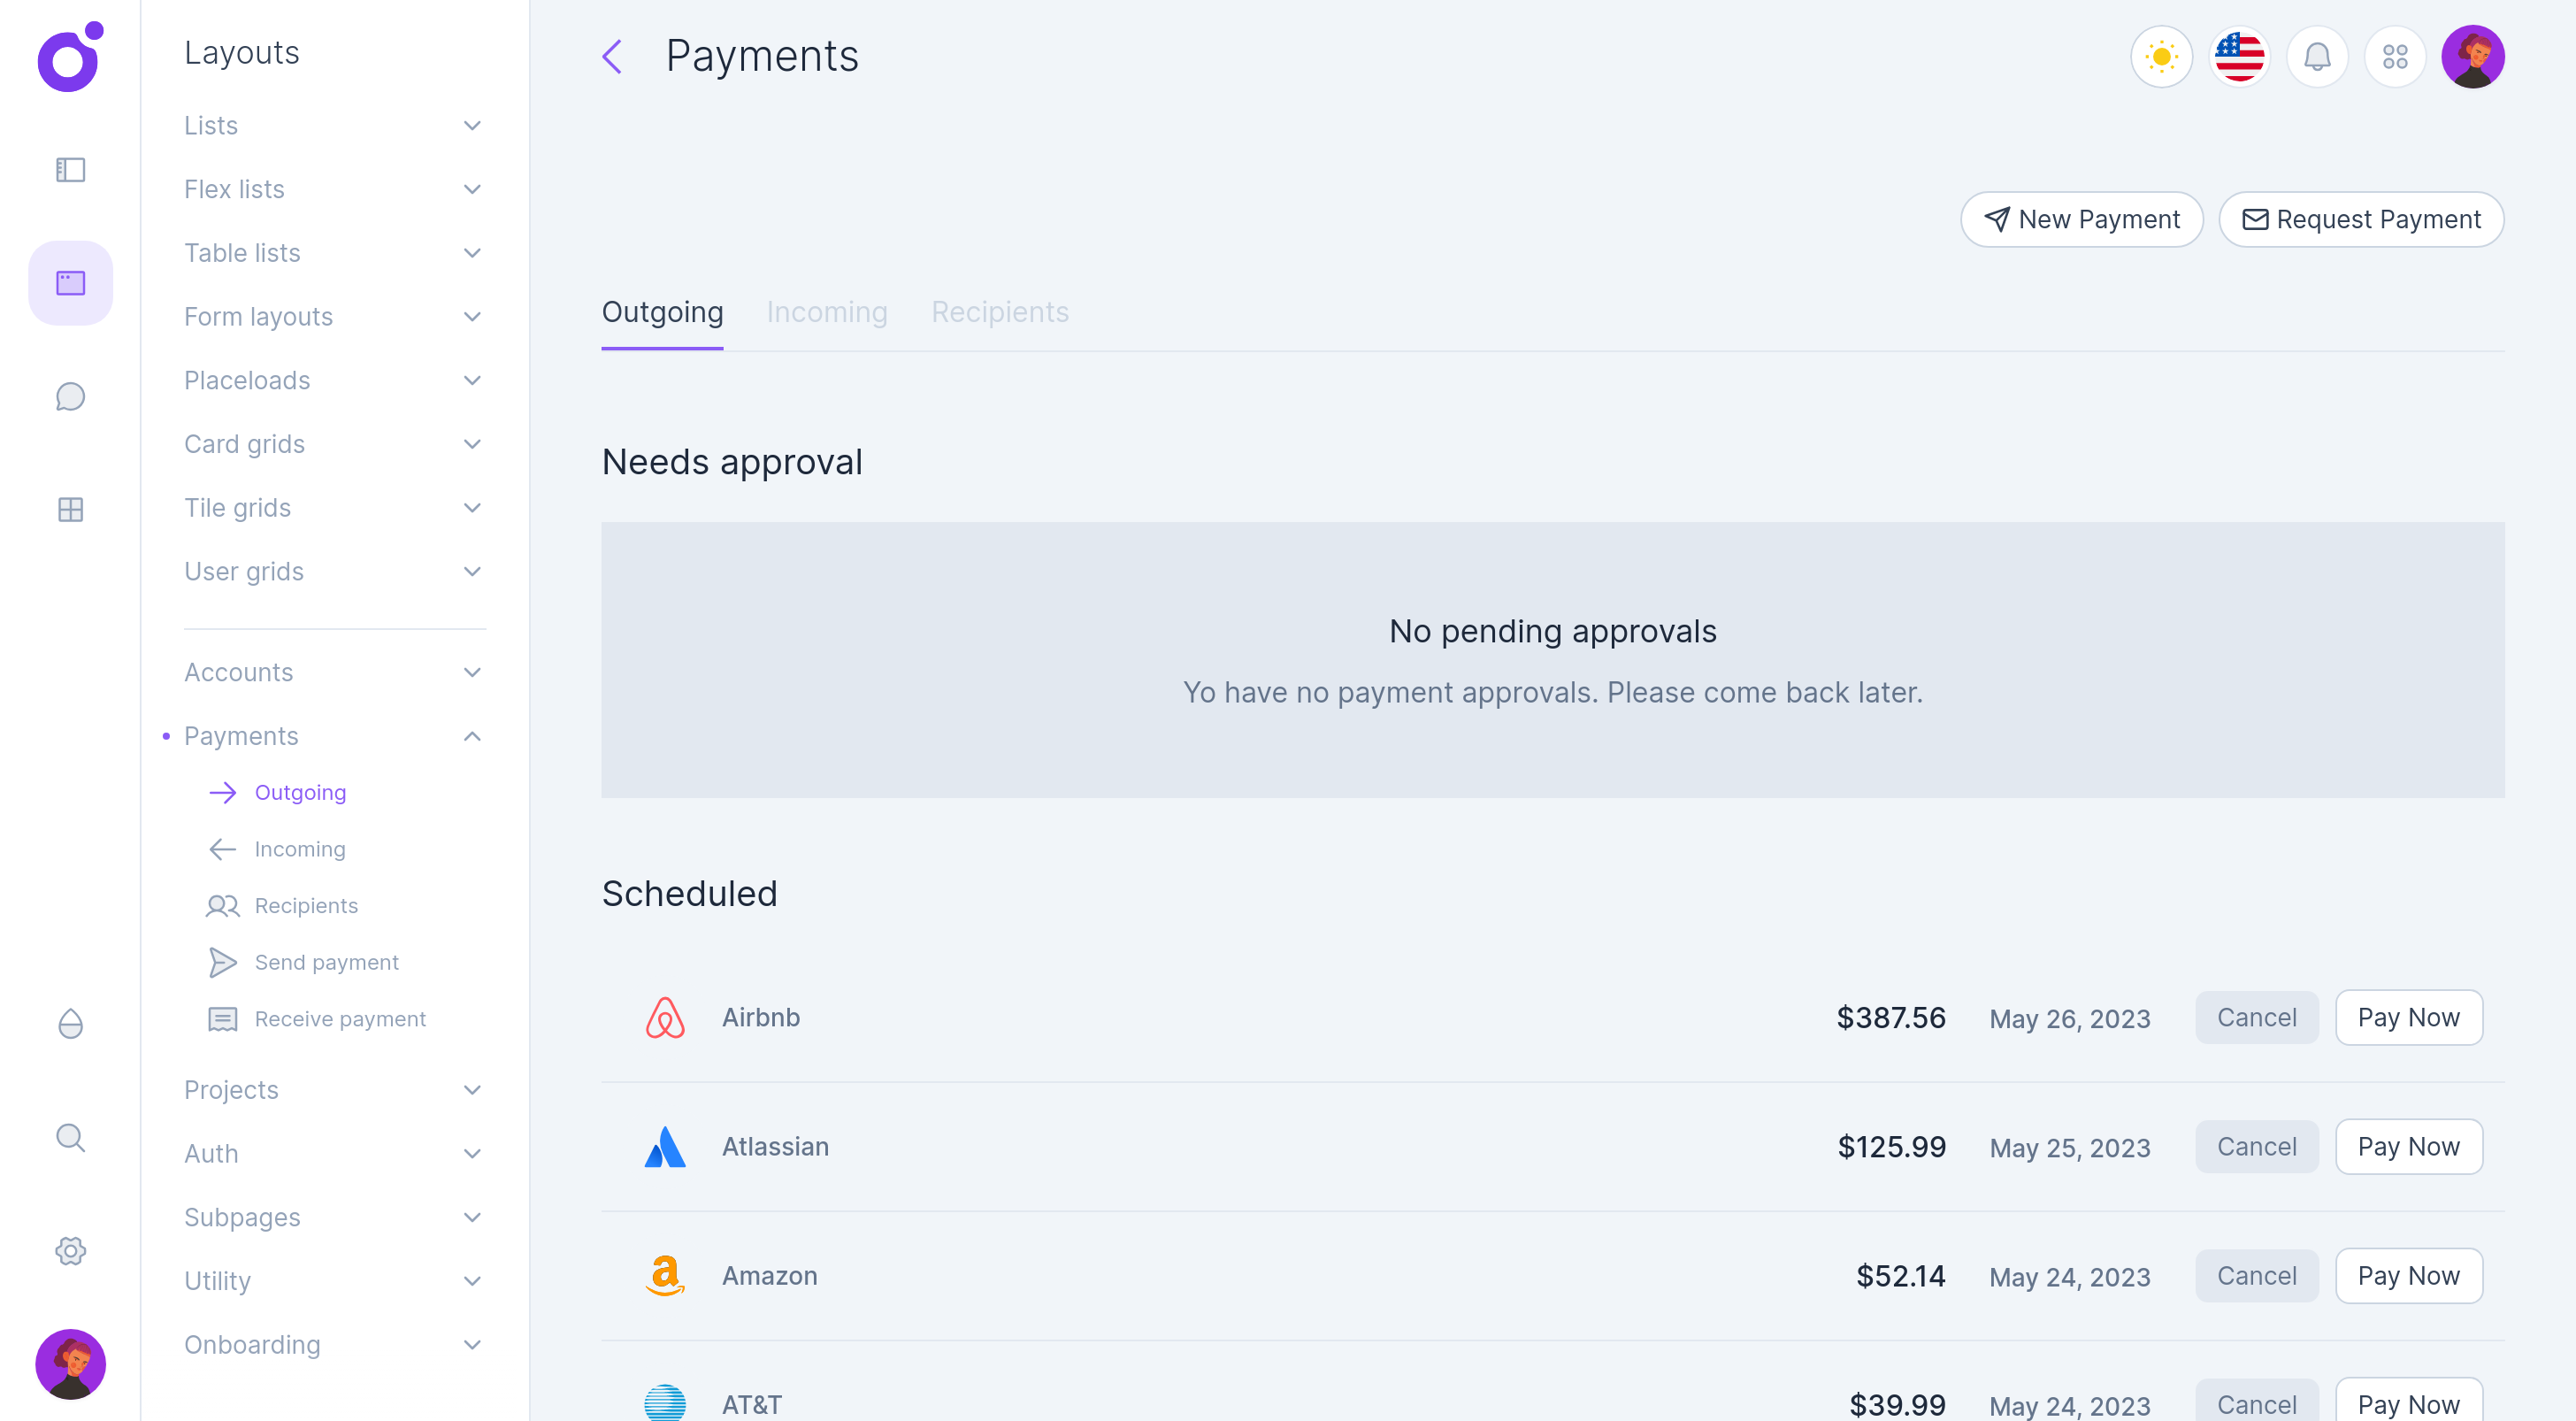
Task: Click the chat bubble icon in the rail
Action: click(x=70, y=396)
